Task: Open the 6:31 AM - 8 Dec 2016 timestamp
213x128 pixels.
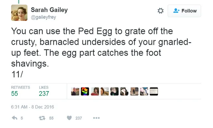Action: tap(32, 107)
